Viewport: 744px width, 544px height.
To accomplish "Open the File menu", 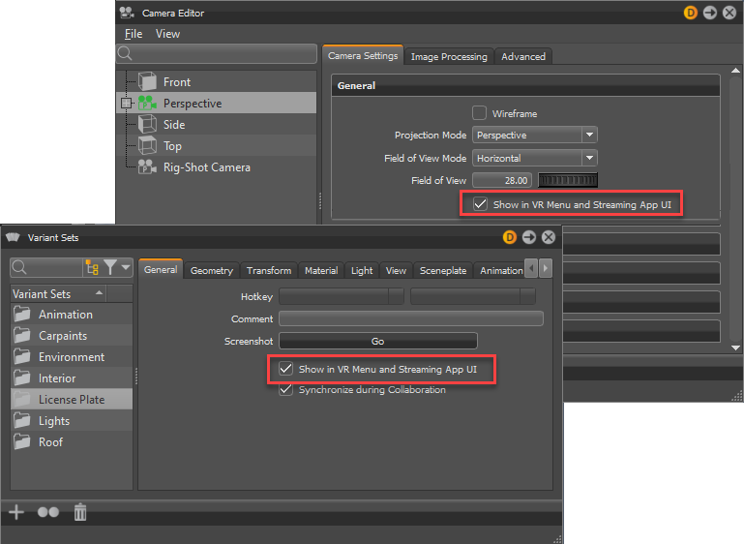I will [134, 34].
